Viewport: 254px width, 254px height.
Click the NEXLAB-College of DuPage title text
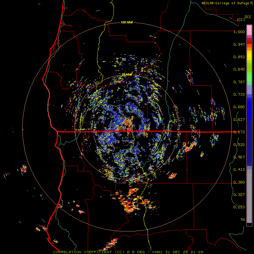(x=227, y=3)
